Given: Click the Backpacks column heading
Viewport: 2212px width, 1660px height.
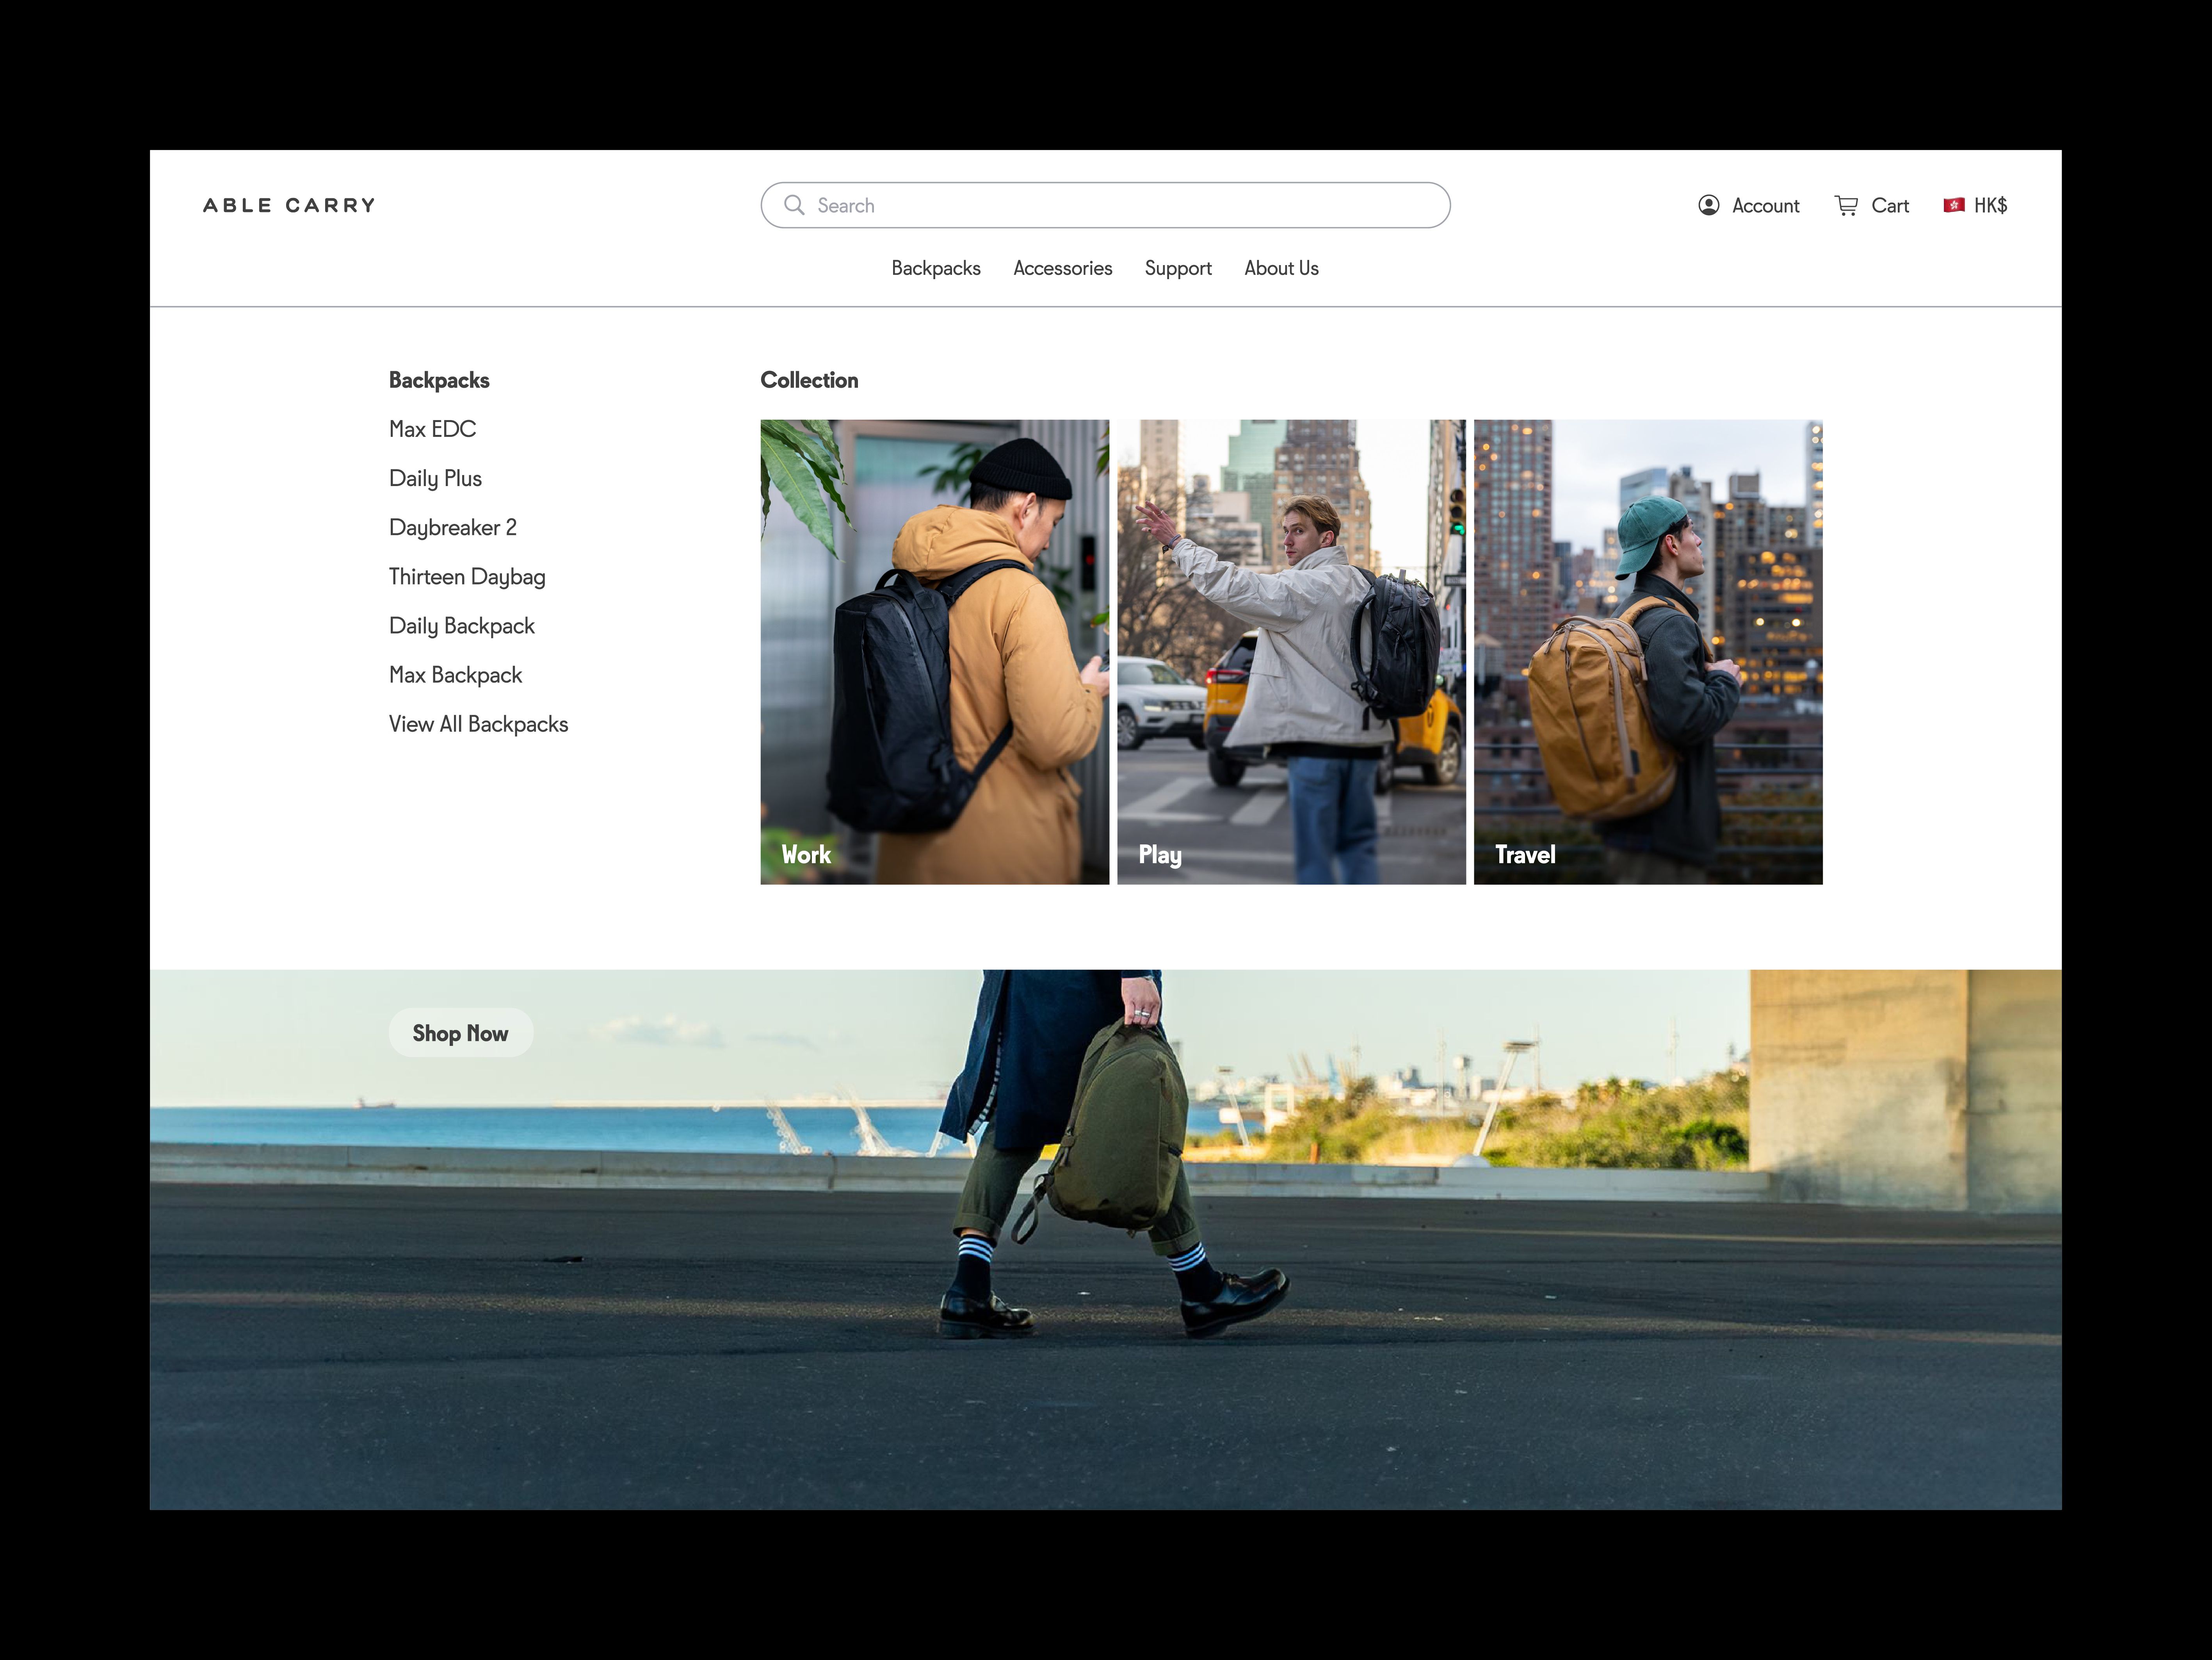Looking at the screenshot, I should tap(439, 380).
